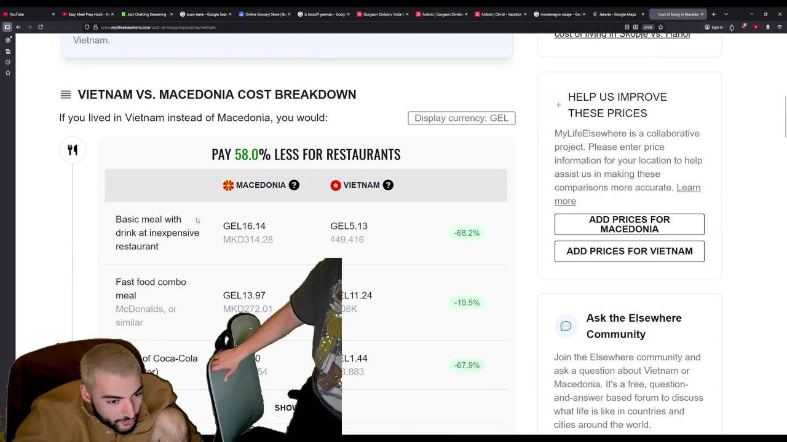The image size is (787, 442).
Task: Click the Ask the Elsewhere Community heading
Action: (633, 326)
